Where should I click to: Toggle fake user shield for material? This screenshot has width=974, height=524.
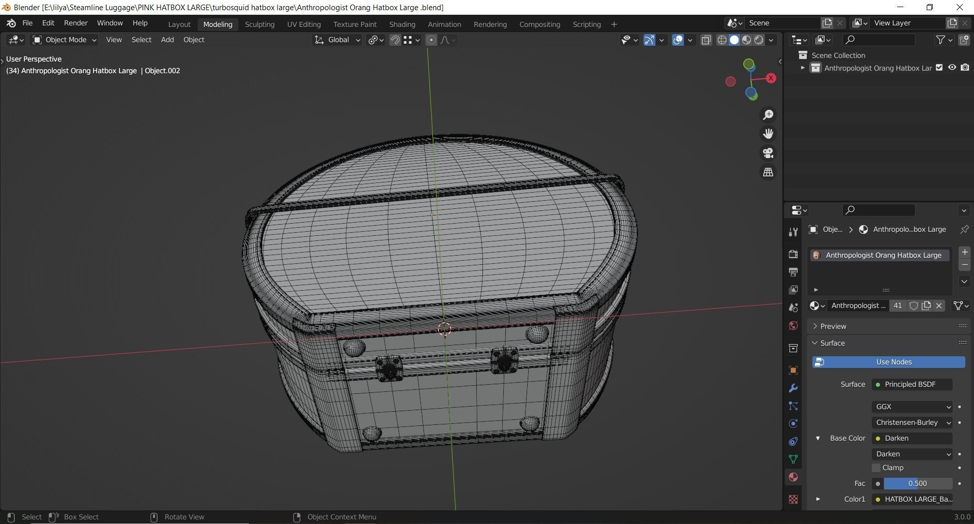point(914,305)
